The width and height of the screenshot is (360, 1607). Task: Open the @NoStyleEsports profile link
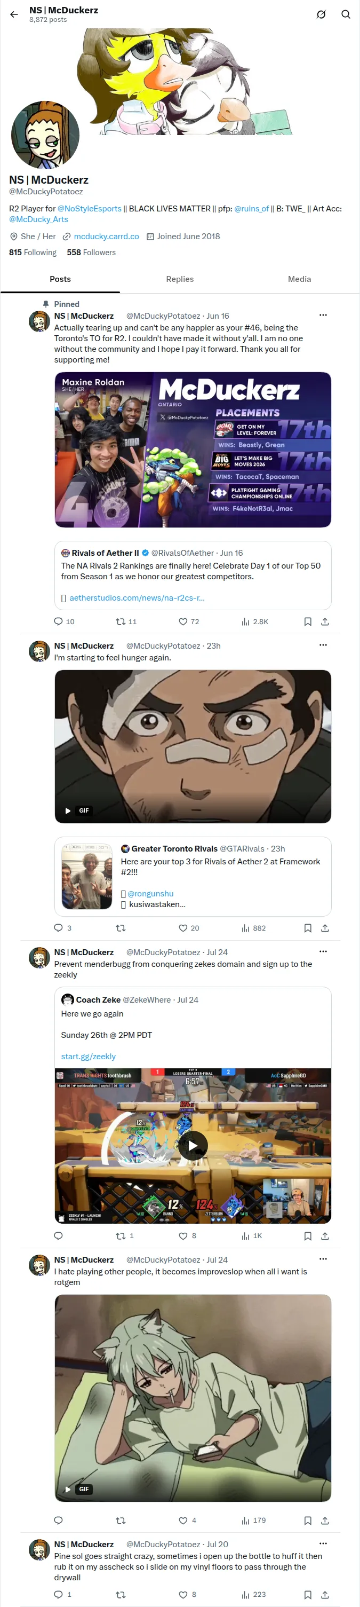coord(90,208)
